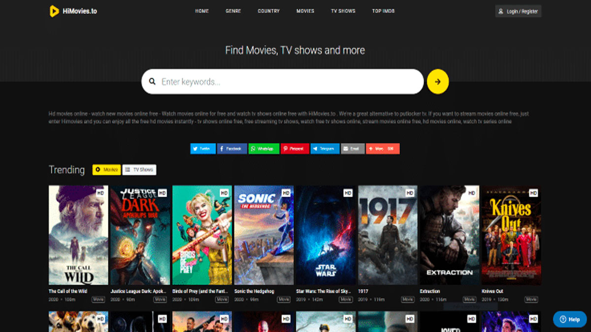
Task: Click "2020 · 99m" under Sonic the Hedgehog
Action: tap(246, 300)
